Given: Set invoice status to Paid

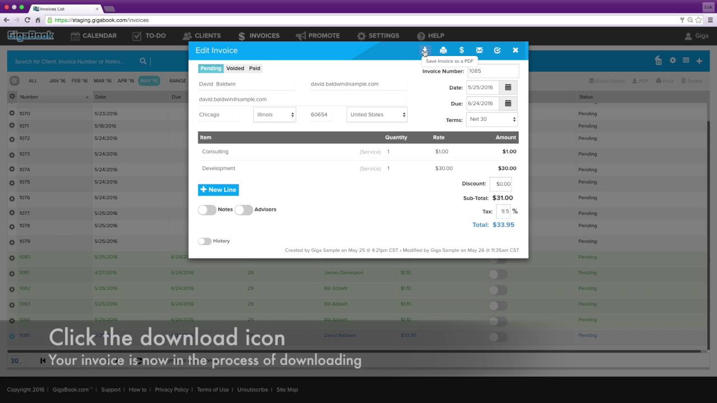Looking at the screenshot, I should [254, 68].
